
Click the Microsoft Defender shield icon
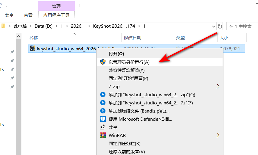click(103, 119)
